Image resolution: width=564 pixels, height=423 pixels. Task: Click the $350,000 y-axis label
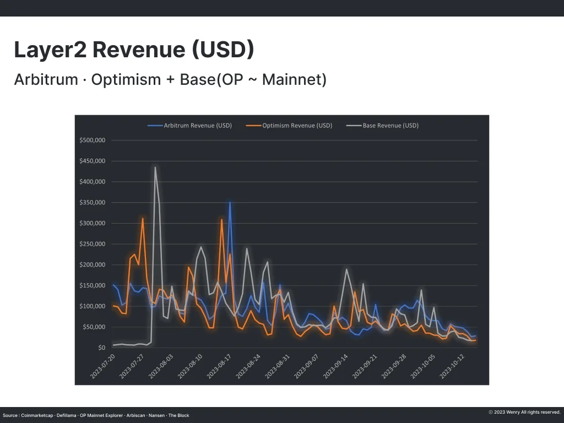[x=93, y=203]
